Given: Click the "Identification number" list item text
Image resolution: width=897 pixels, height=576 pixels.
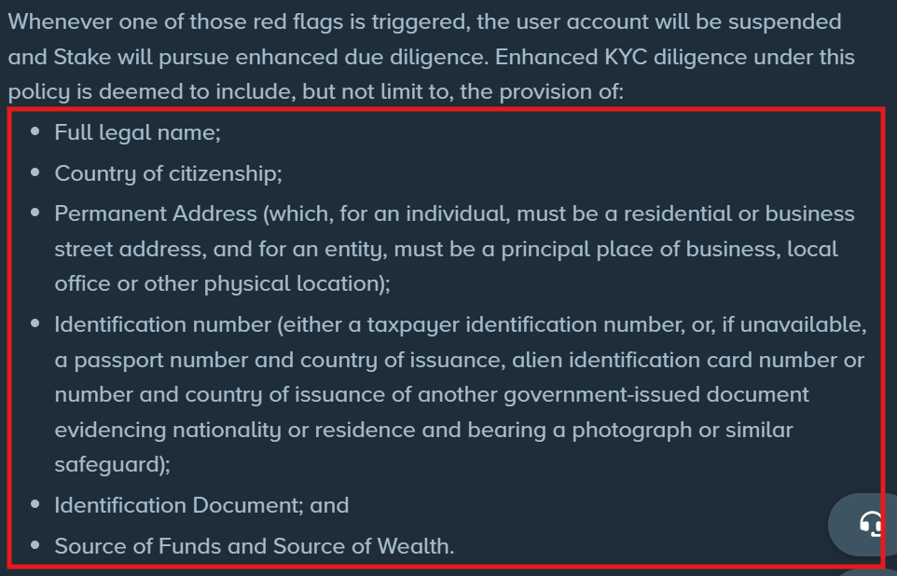Looking at the screenshot, I should [x=162, y=324].
